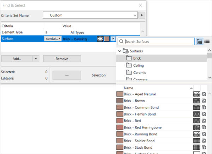Click texture icon for Brick - Brown
This screenshot has height=154, width=212.
[x=204, y=101]
